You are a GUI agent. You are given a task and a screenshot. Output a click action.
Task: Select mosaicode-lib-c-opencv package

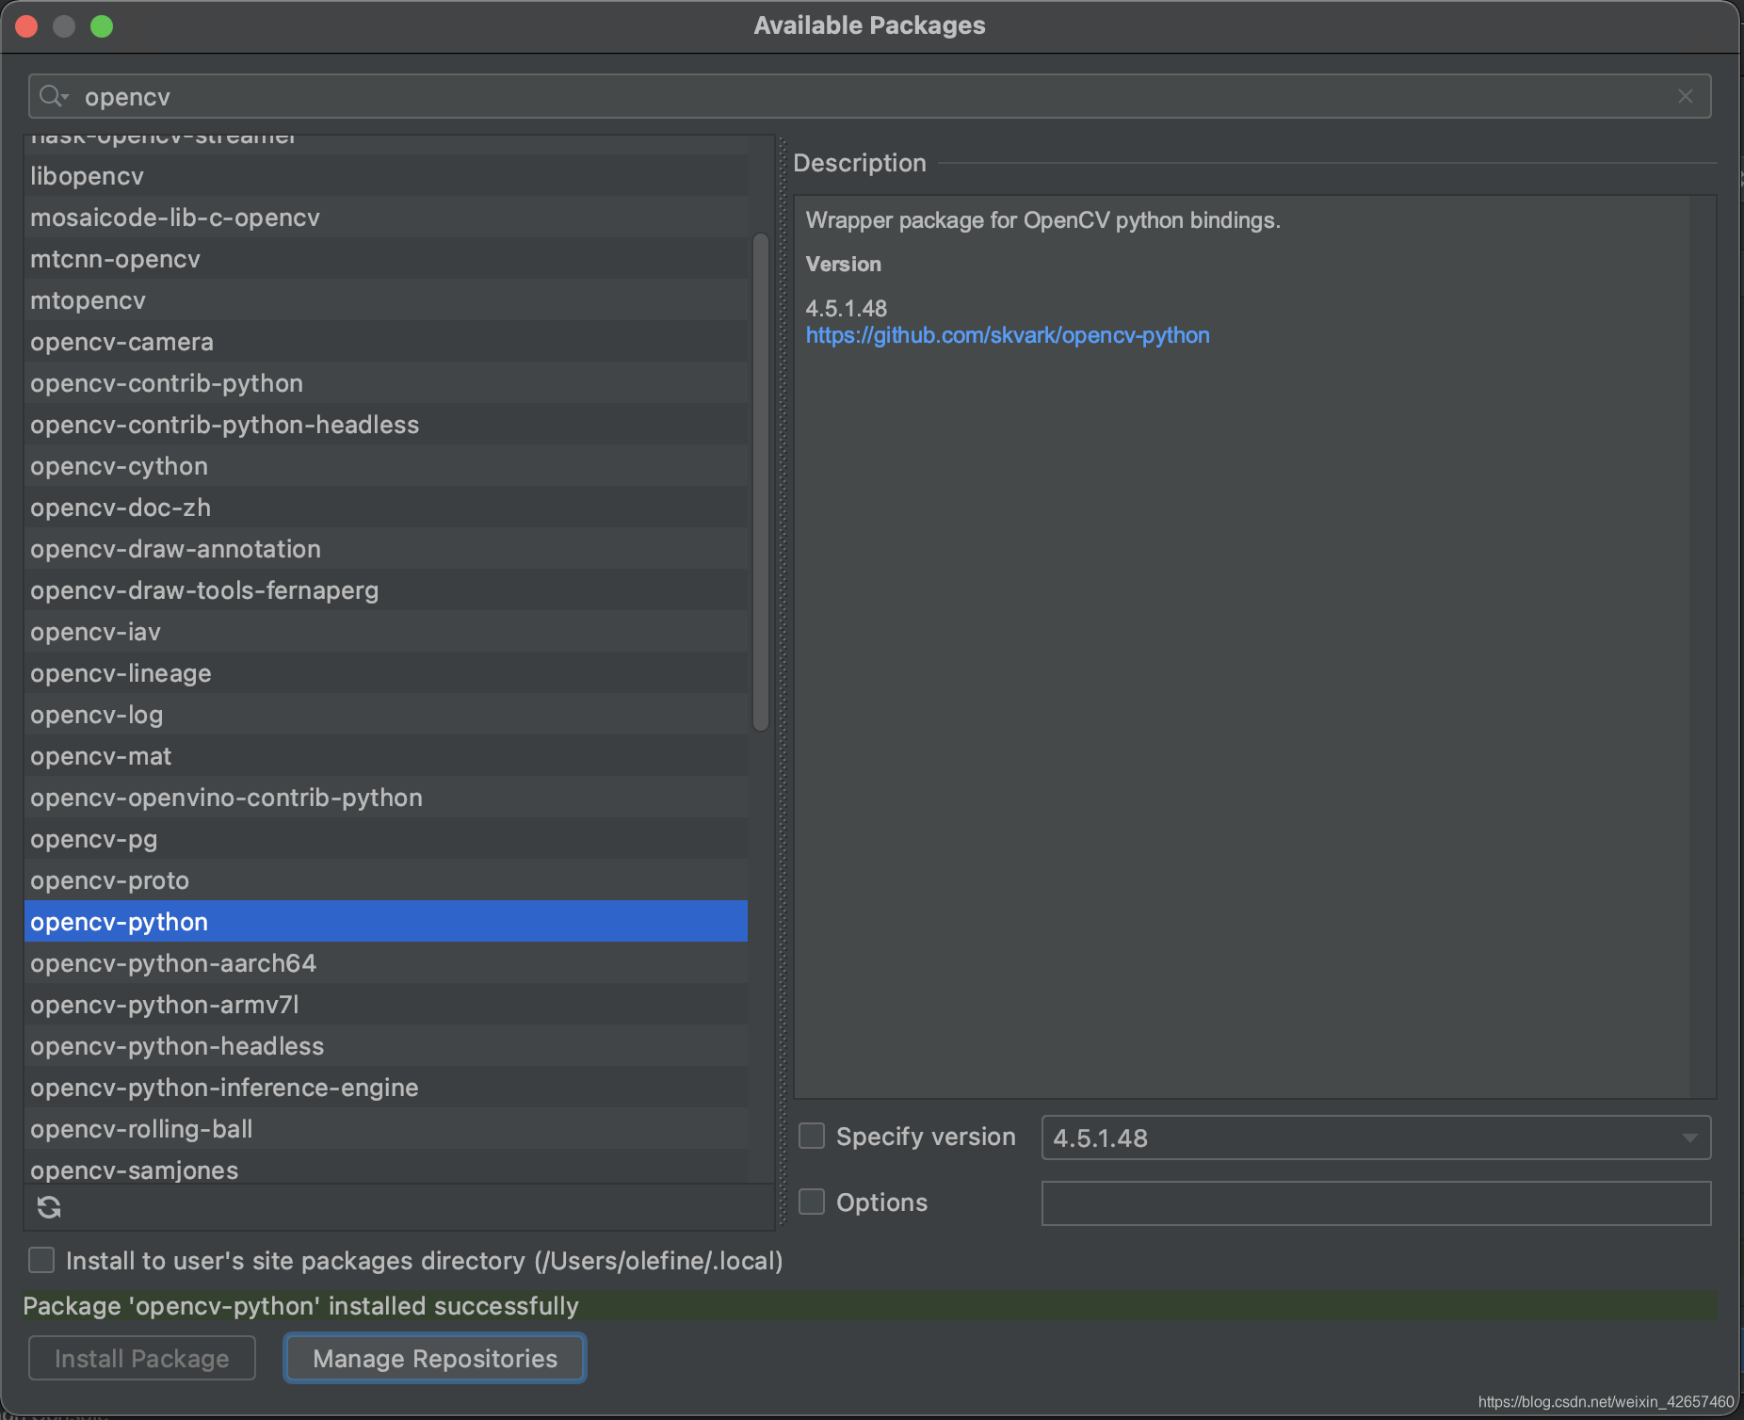(386, 218)
